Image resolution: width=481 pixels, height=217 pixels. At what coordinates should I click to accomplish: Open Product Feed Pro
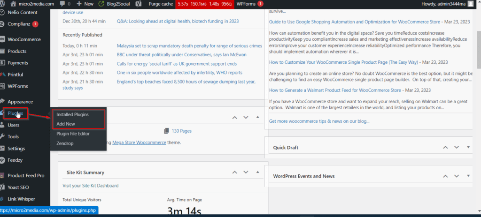[x=26, y=176]
